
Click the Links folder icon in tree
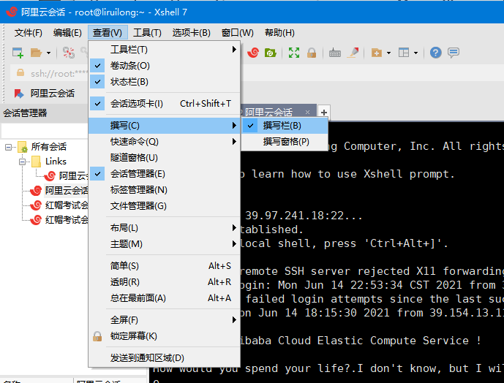(37, 162)
